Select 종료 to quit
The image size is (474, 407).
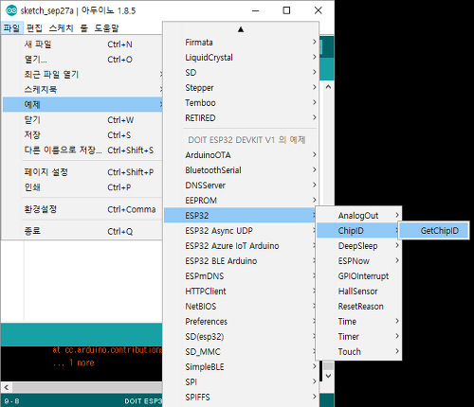[x=82, y=231]
